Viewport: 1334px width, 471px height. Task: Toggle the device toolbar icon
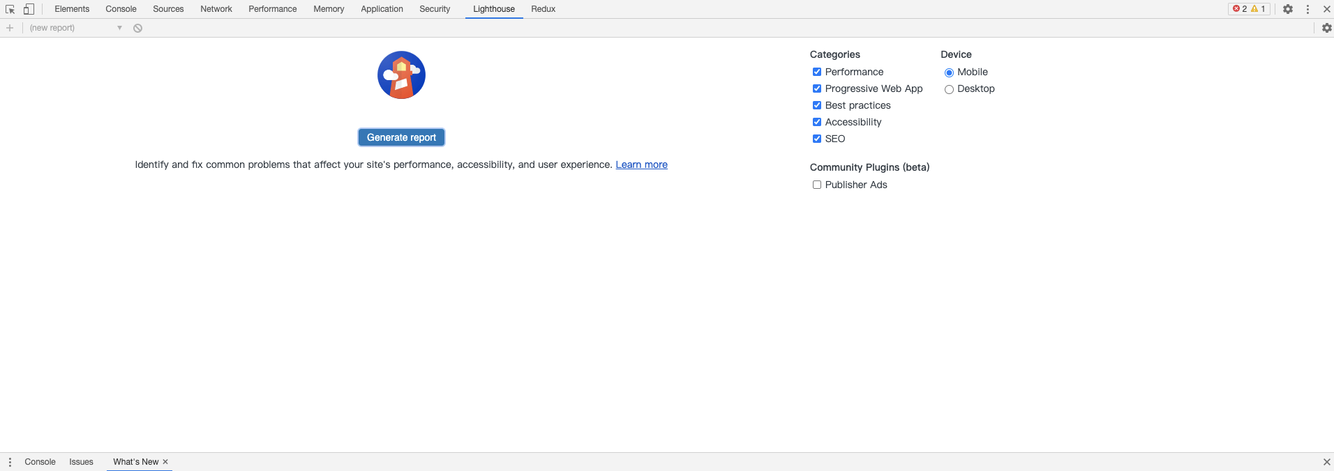click(29, 9)
